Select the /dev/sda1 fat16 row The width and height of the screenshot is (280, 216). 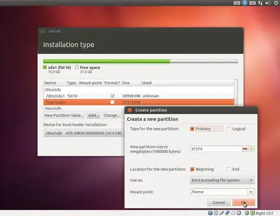139,96
